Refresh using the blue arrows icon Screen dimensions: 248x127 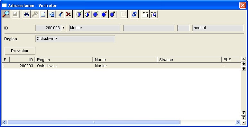134,14
